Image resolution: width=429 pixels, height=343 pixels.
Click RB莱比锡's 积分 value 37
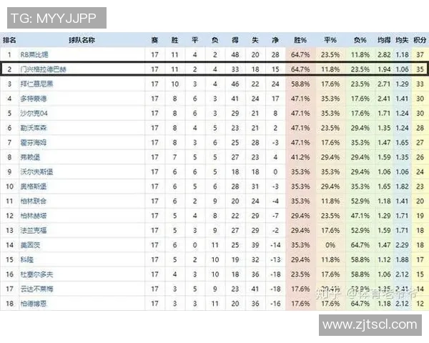(x=420, y=54)
